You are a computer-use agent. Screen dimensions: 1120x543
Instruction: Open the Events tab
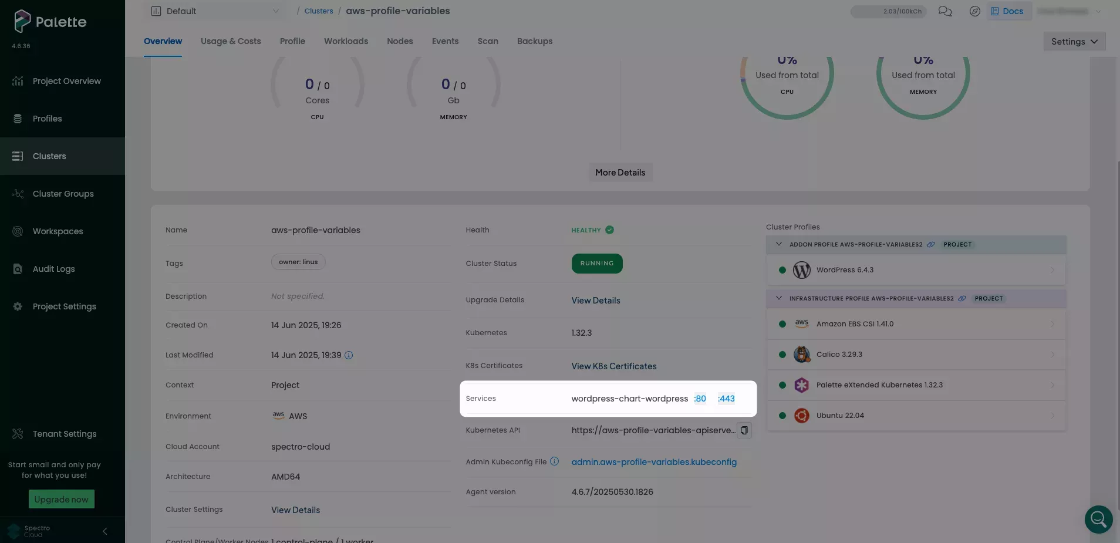pos(444,41)
